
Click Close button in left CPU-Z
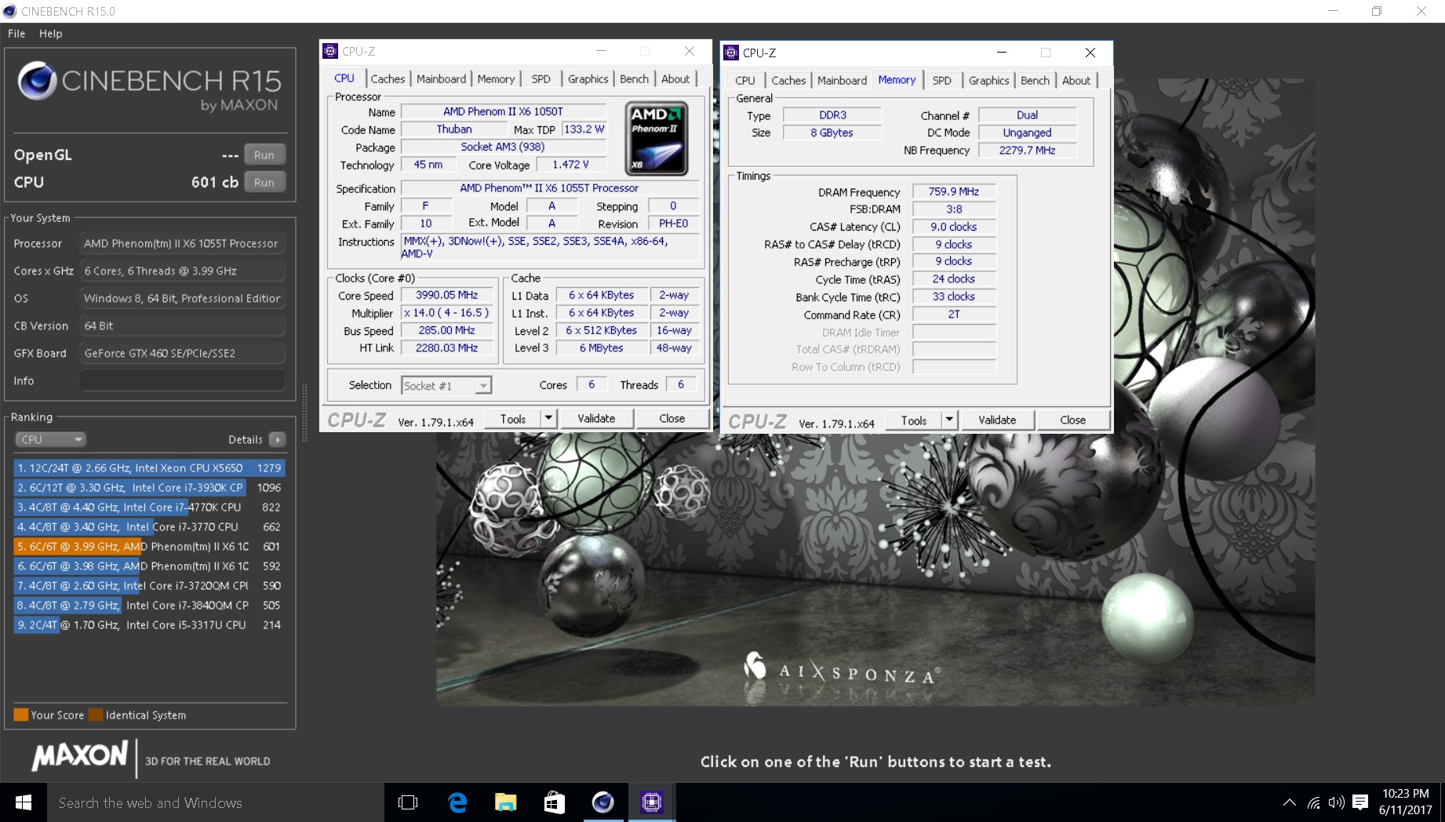672,418
